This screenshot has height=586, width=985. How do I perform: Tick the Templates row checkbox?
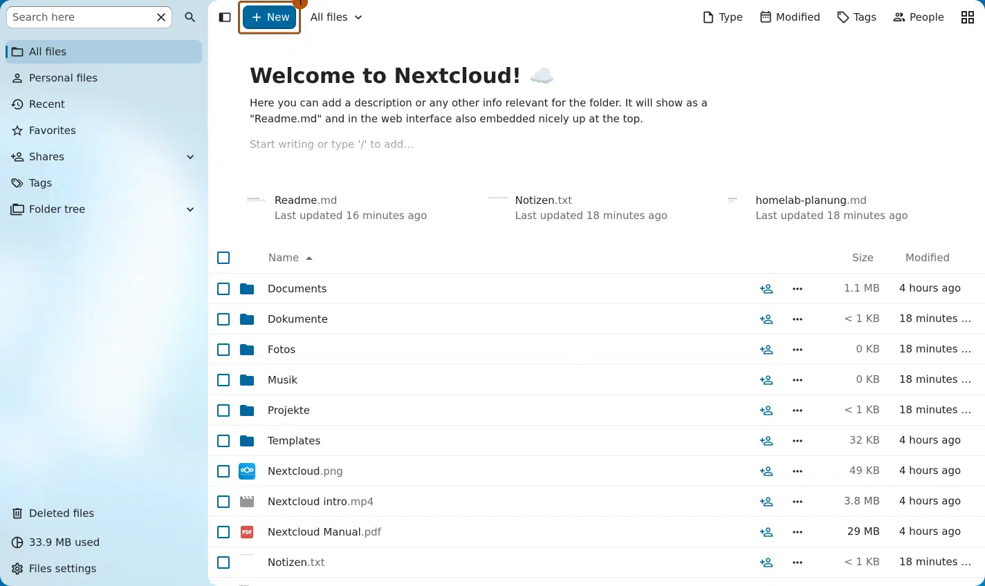tap(223, 441)
